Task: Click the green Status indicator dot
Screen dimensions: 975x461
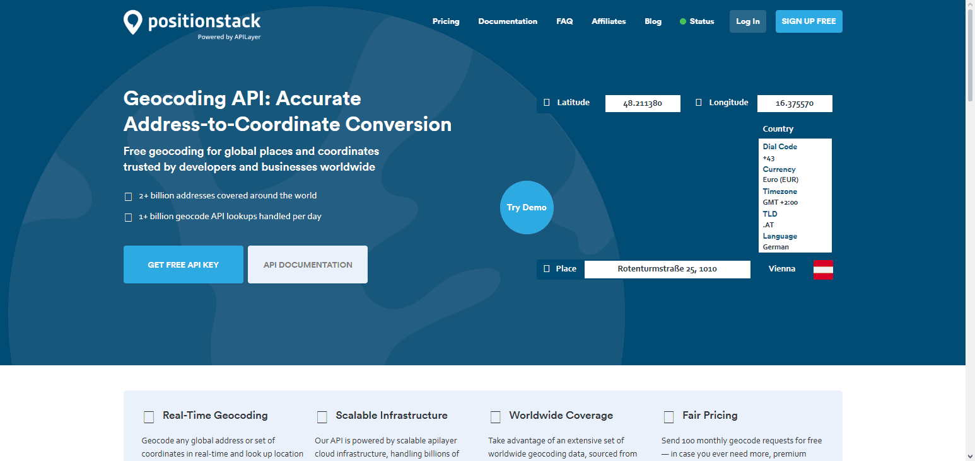Action: [x=683, y=21]
